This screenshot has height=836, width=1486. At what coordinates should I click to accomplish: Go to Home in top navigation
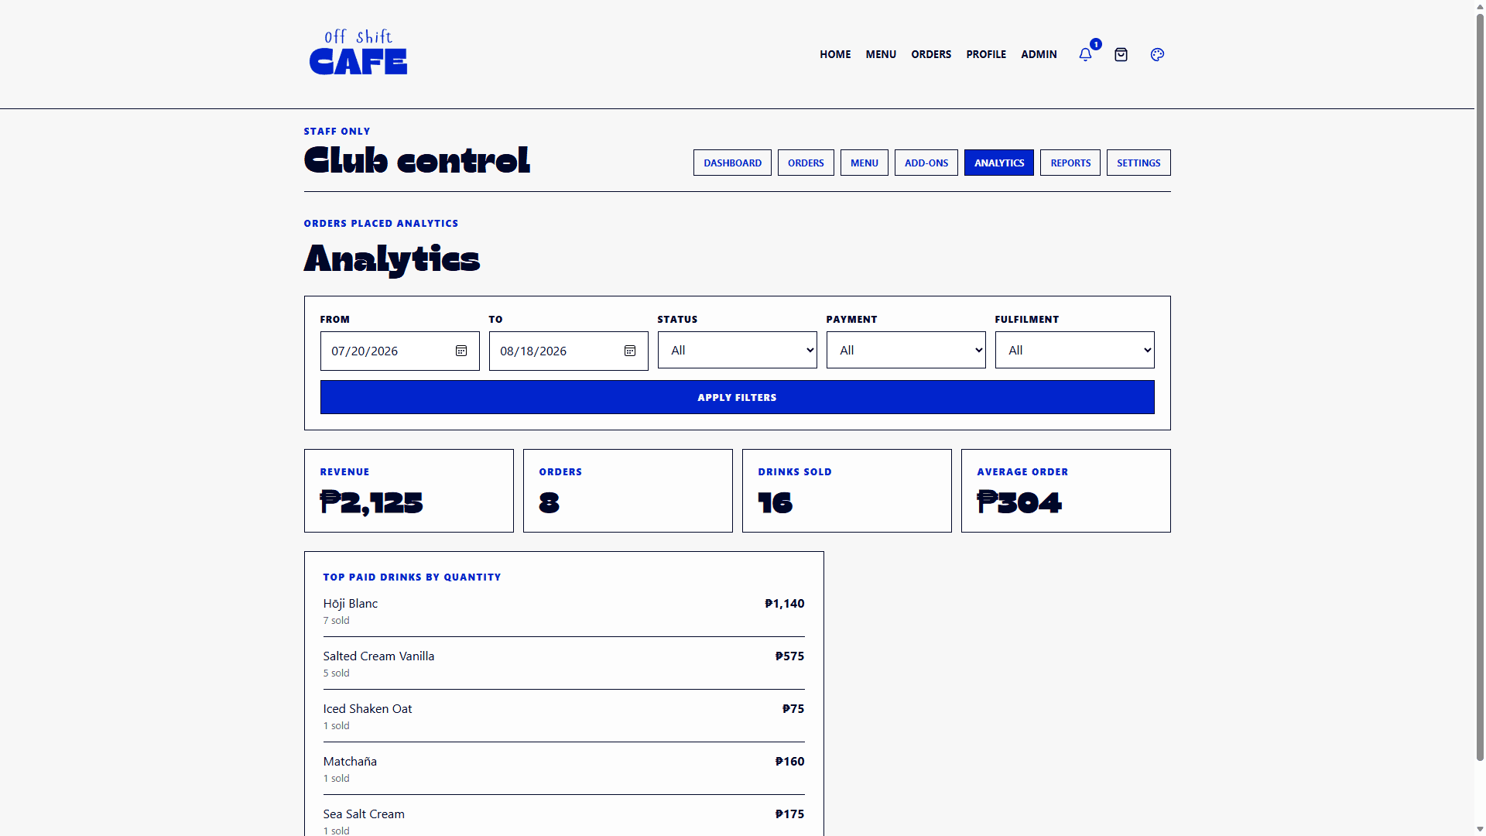click(835, 54)
